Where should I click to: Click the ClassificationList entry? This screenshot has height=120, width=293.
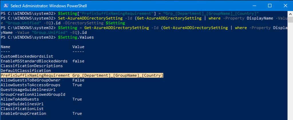[22, 109]
